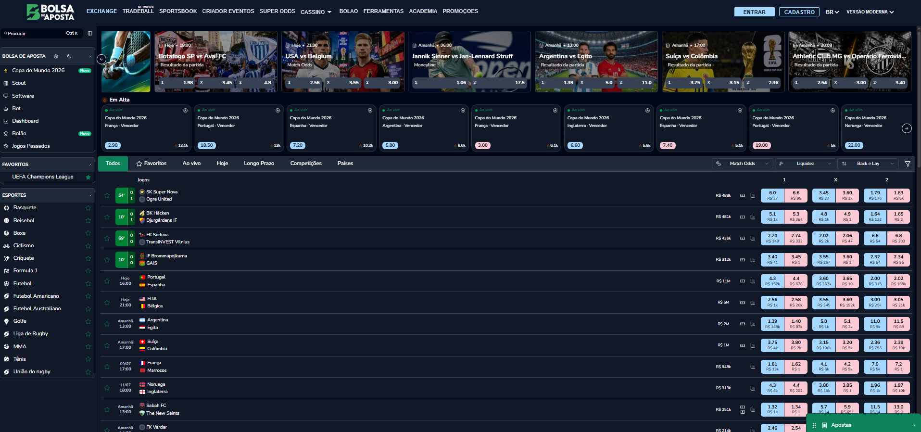Open scoreboard icon for Argentina vs Egito
Viewport: 921px width, 432px height.
[743, 324]
